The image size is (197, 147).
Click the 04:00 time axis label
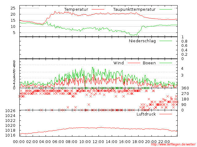45,141
